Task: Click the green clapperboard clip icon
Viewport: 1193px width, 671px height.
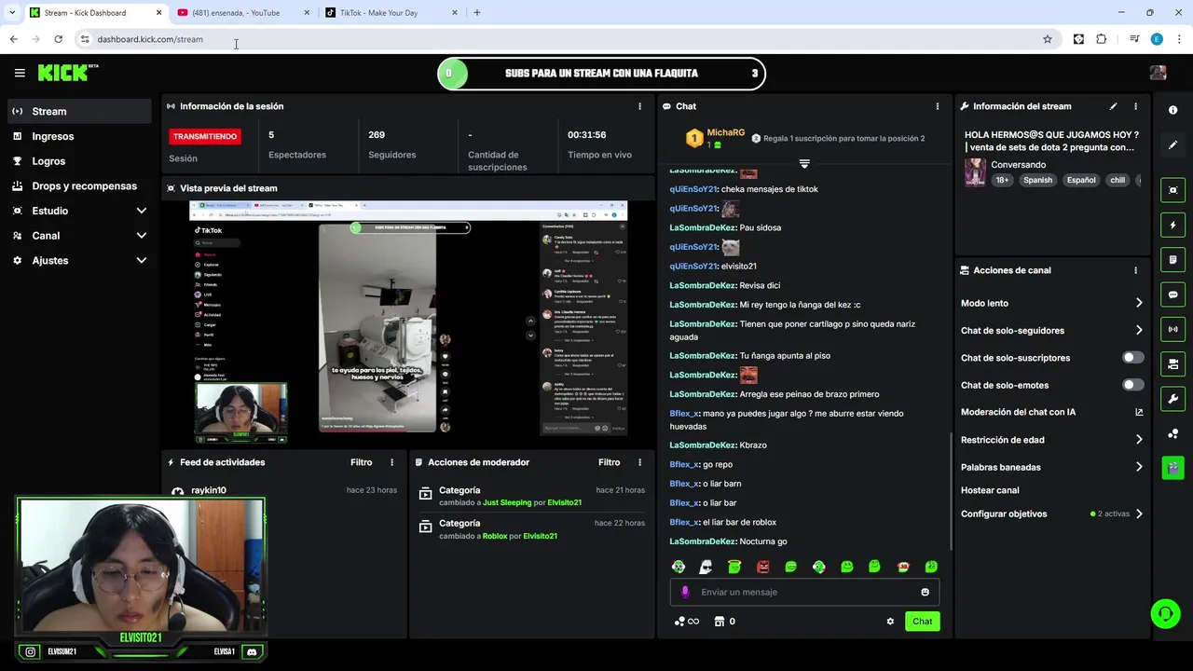Action: coord(1172,467)
